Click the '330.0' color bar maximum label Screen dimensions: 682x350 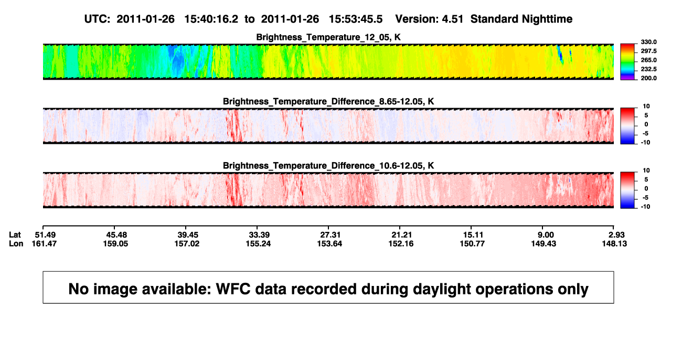click(x=648, y=42)
